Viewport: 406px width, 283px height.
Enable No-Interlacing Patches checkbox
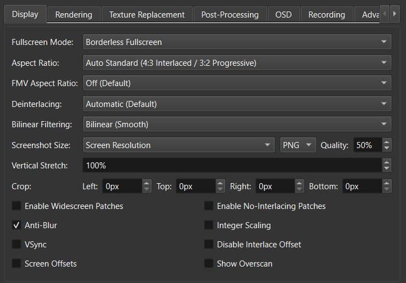coord(209,206)
